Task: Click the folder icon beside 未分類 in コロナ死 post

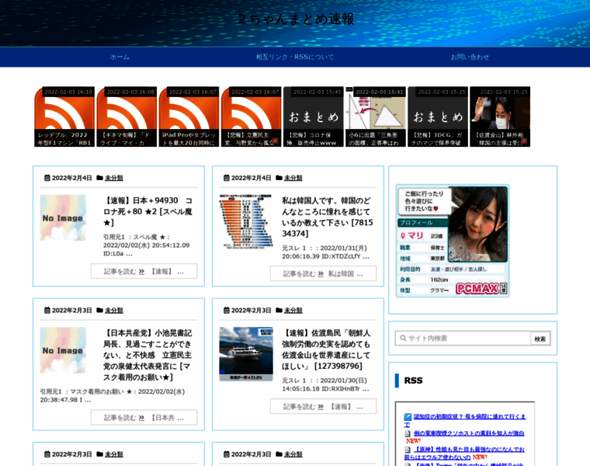Action: [100, 178]
